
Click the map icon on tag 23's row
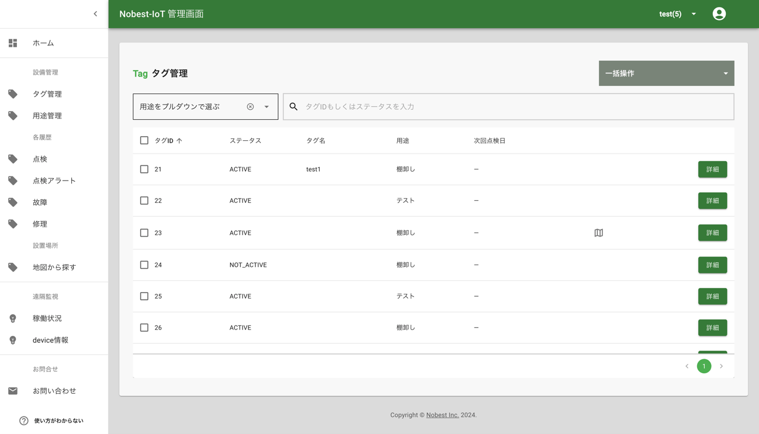coord(598,232)
